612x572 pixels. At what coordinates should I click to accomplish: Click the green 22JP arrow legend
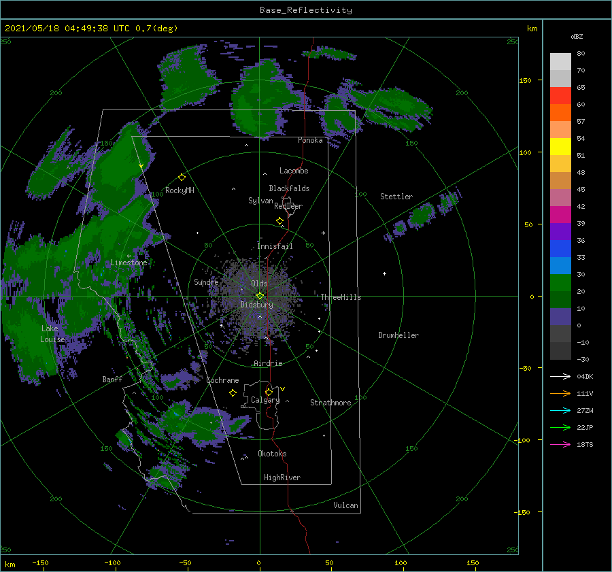tap(560, 427)
